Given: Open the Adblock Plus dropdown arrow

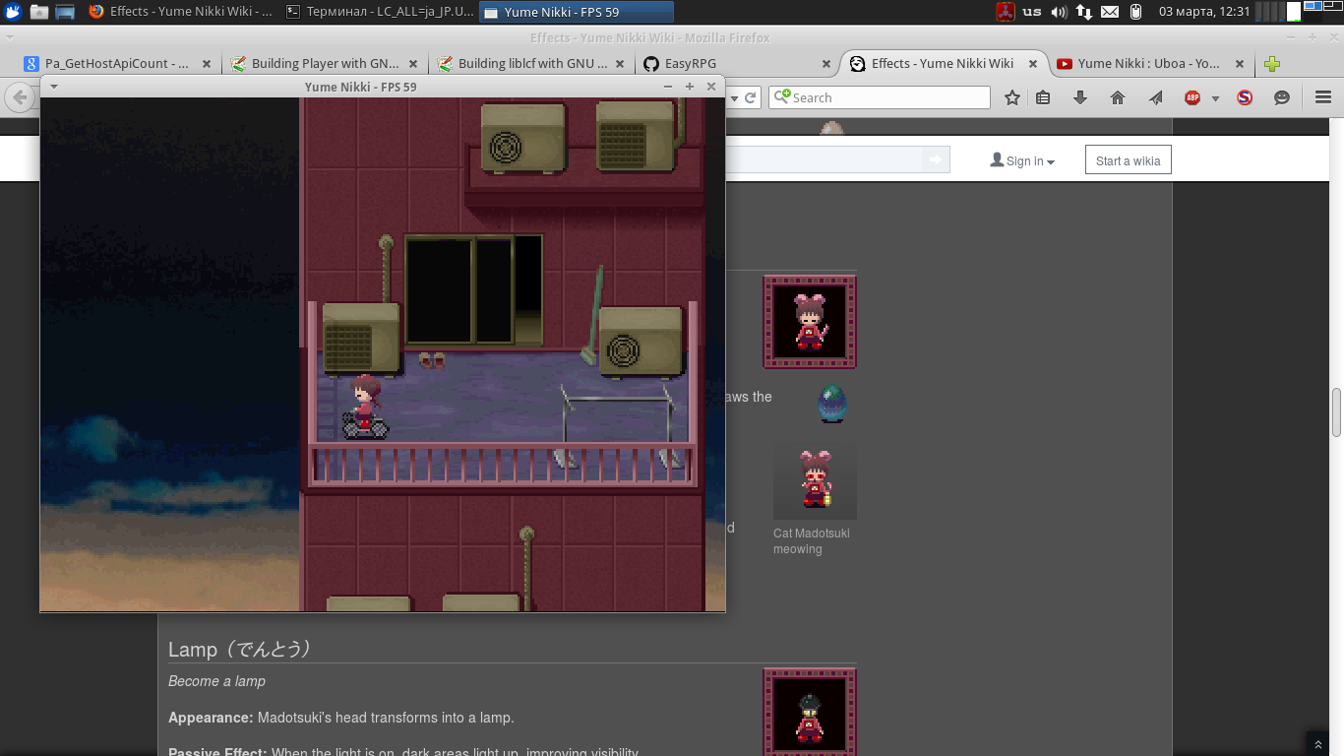Looking at the screenshot, I should coord(1215,98).
